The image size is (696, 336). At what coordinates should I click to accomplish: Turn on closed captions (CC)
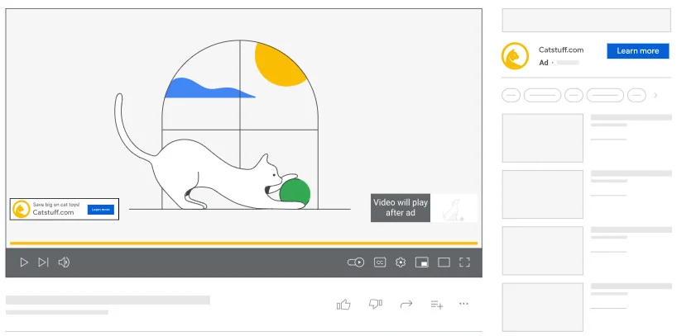[x=380, y=263]
